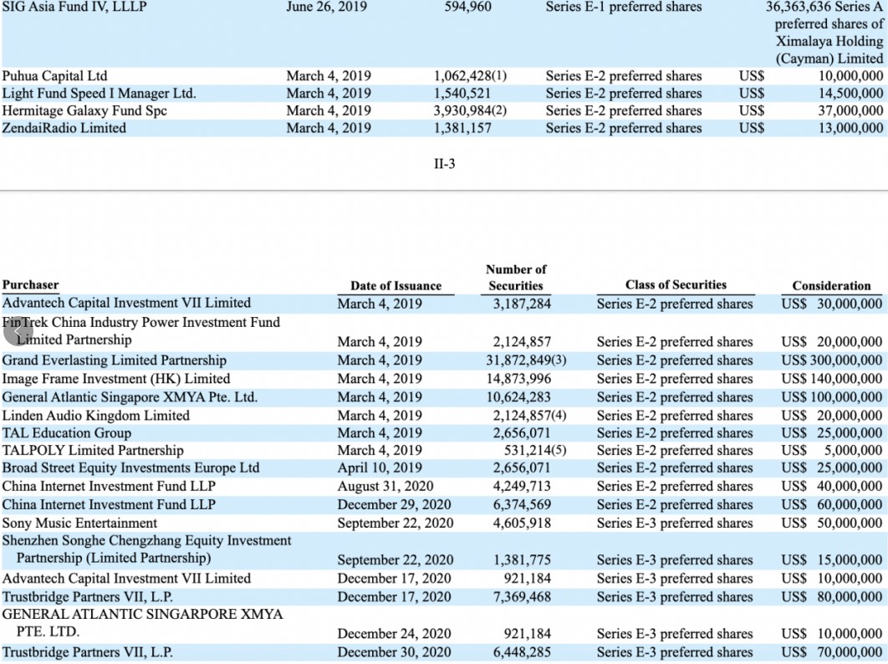Click 'Grand Everlasting Limited Partnership' name

point(115,360)
